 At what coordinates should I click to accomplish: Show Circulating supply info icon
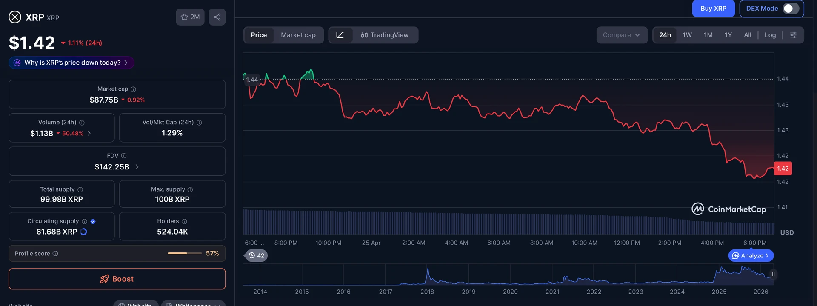click(x=84, y=221)
